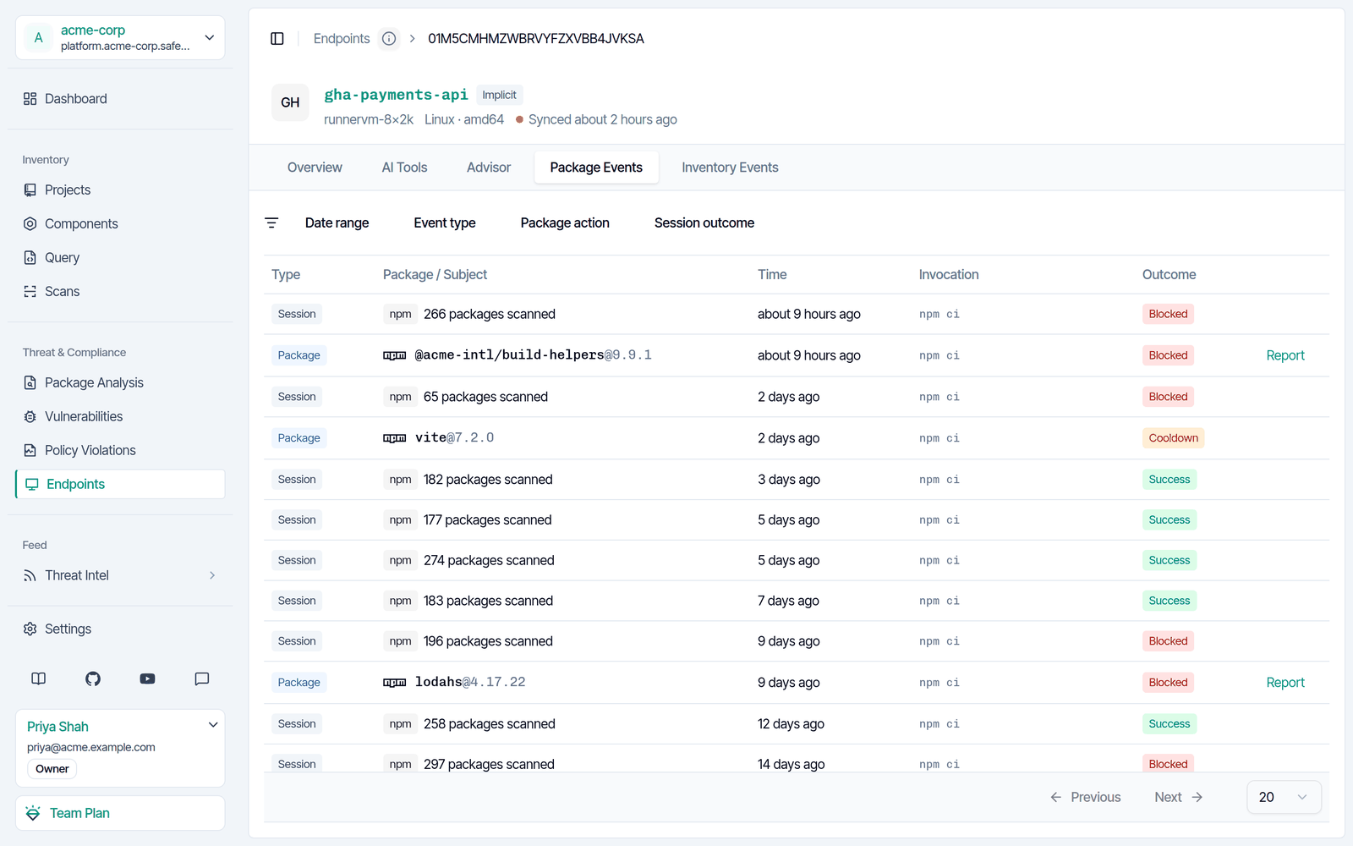Click Report for @acme-intl/build-helpers row
The height and width of the screenshot is (846, 1353).
click(x=1285, y=356)
